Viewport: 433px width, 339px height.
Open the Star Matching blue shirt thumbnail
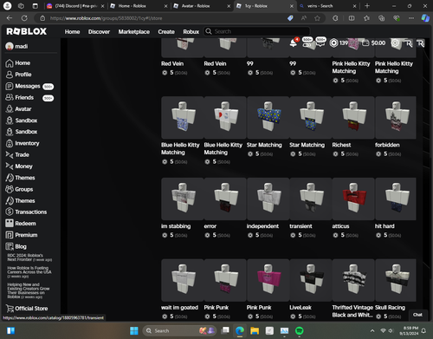click(268, 118)
